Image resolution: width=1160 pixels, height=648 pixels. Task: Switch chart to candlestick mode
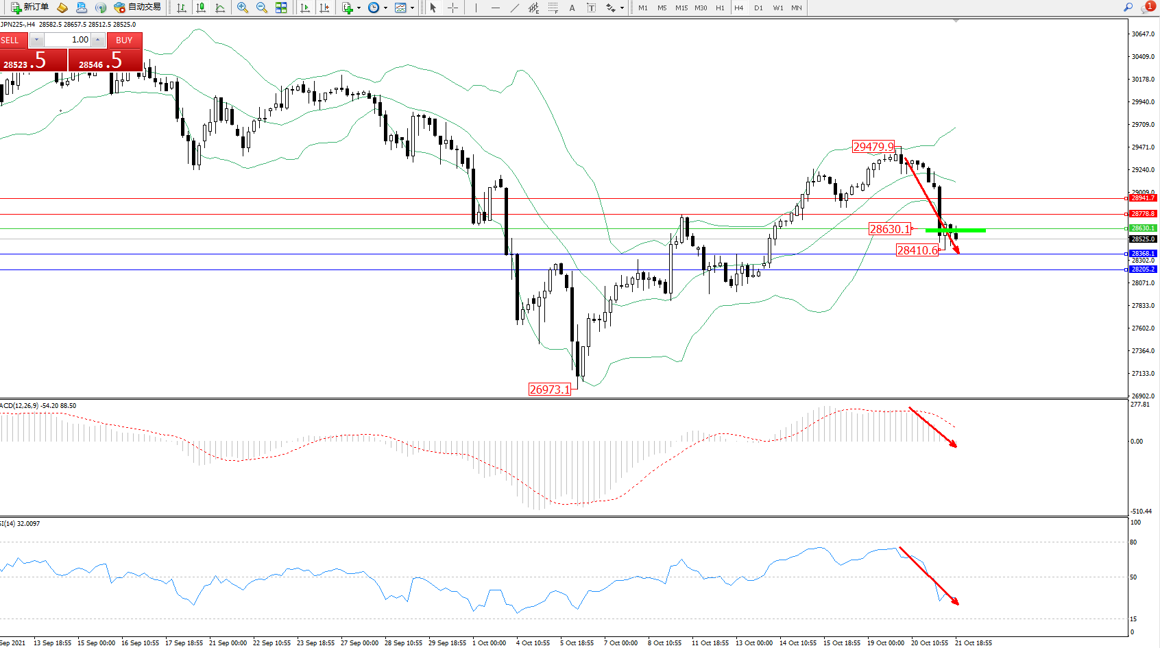(x=201, y=8)
